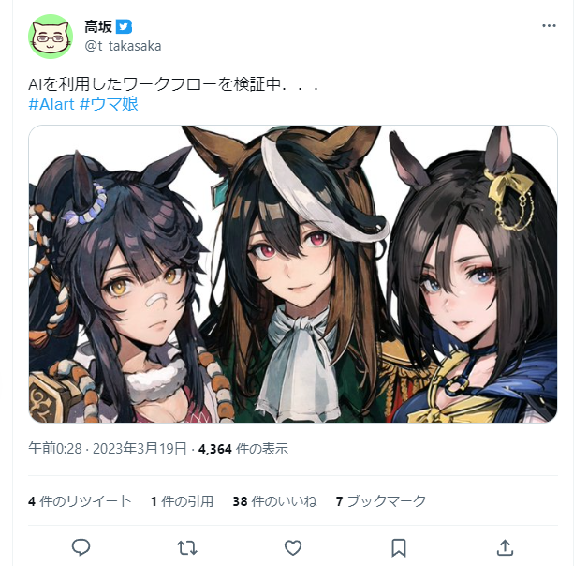Retweet using the arrows icon

[x=186, y=548]
